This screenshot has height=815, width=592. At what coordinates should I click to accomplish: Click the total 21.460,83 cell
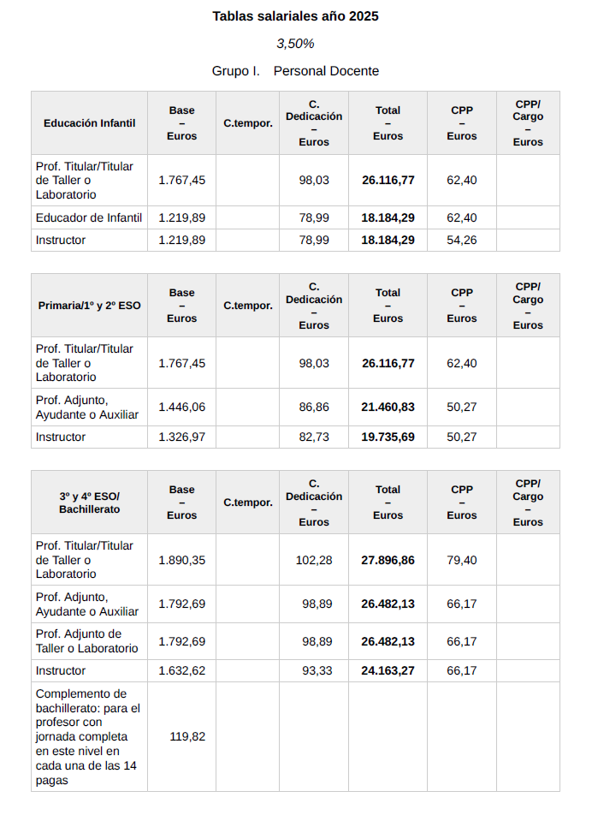[x=388, y=407]
